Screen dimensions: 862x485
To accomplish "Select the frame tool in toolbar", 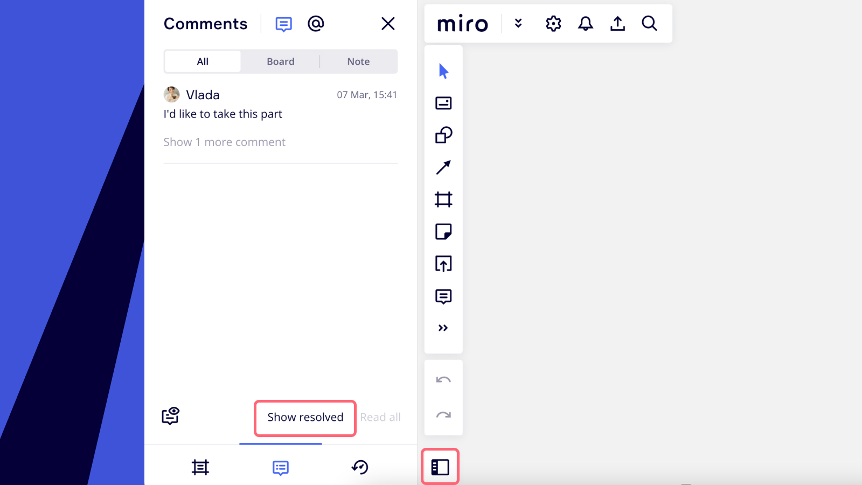I will click(443, 200).
